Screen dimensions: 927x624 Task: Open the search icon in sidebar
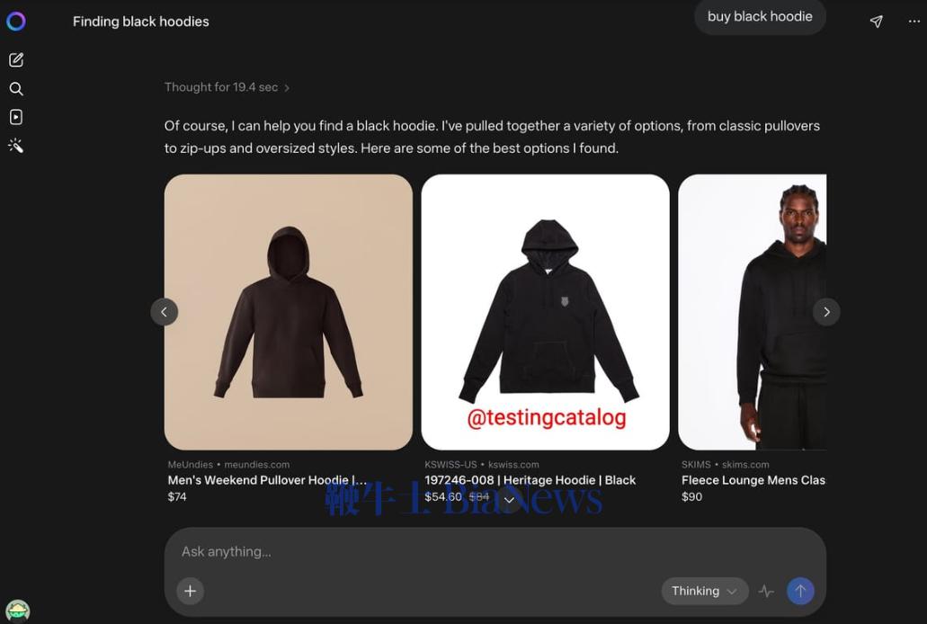pos(16,89)
